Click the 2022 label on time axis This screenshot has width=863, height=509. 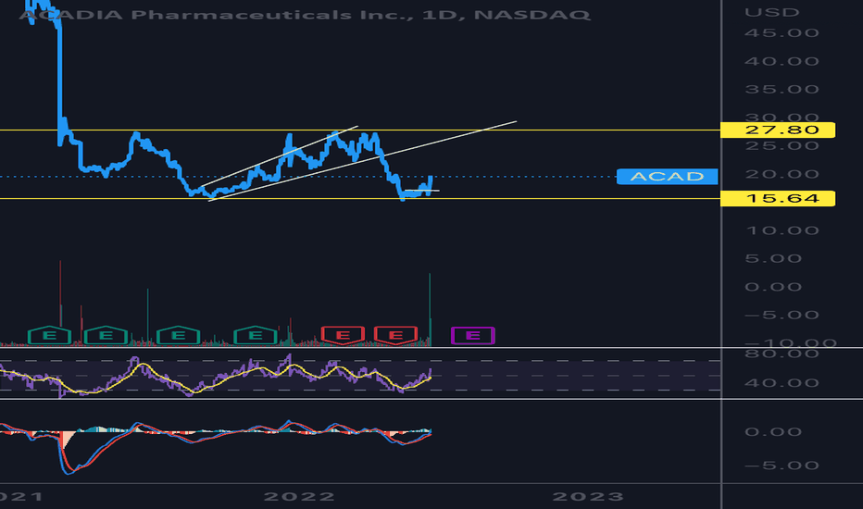(299, 496)
